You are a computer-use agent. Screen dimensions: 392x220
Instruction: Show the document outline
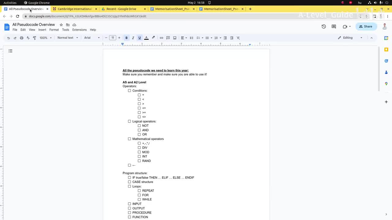tap(10, 51)
